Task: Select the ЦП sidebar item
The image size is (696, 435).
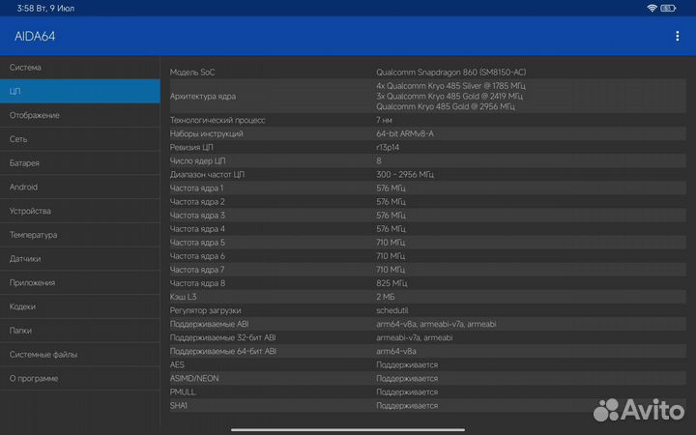Action: 79,92
